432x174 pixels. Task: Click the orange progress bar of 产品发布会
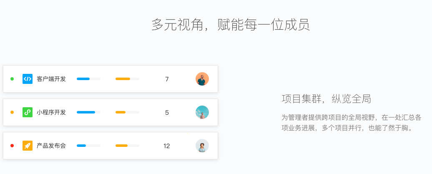(x=127, y=146)
